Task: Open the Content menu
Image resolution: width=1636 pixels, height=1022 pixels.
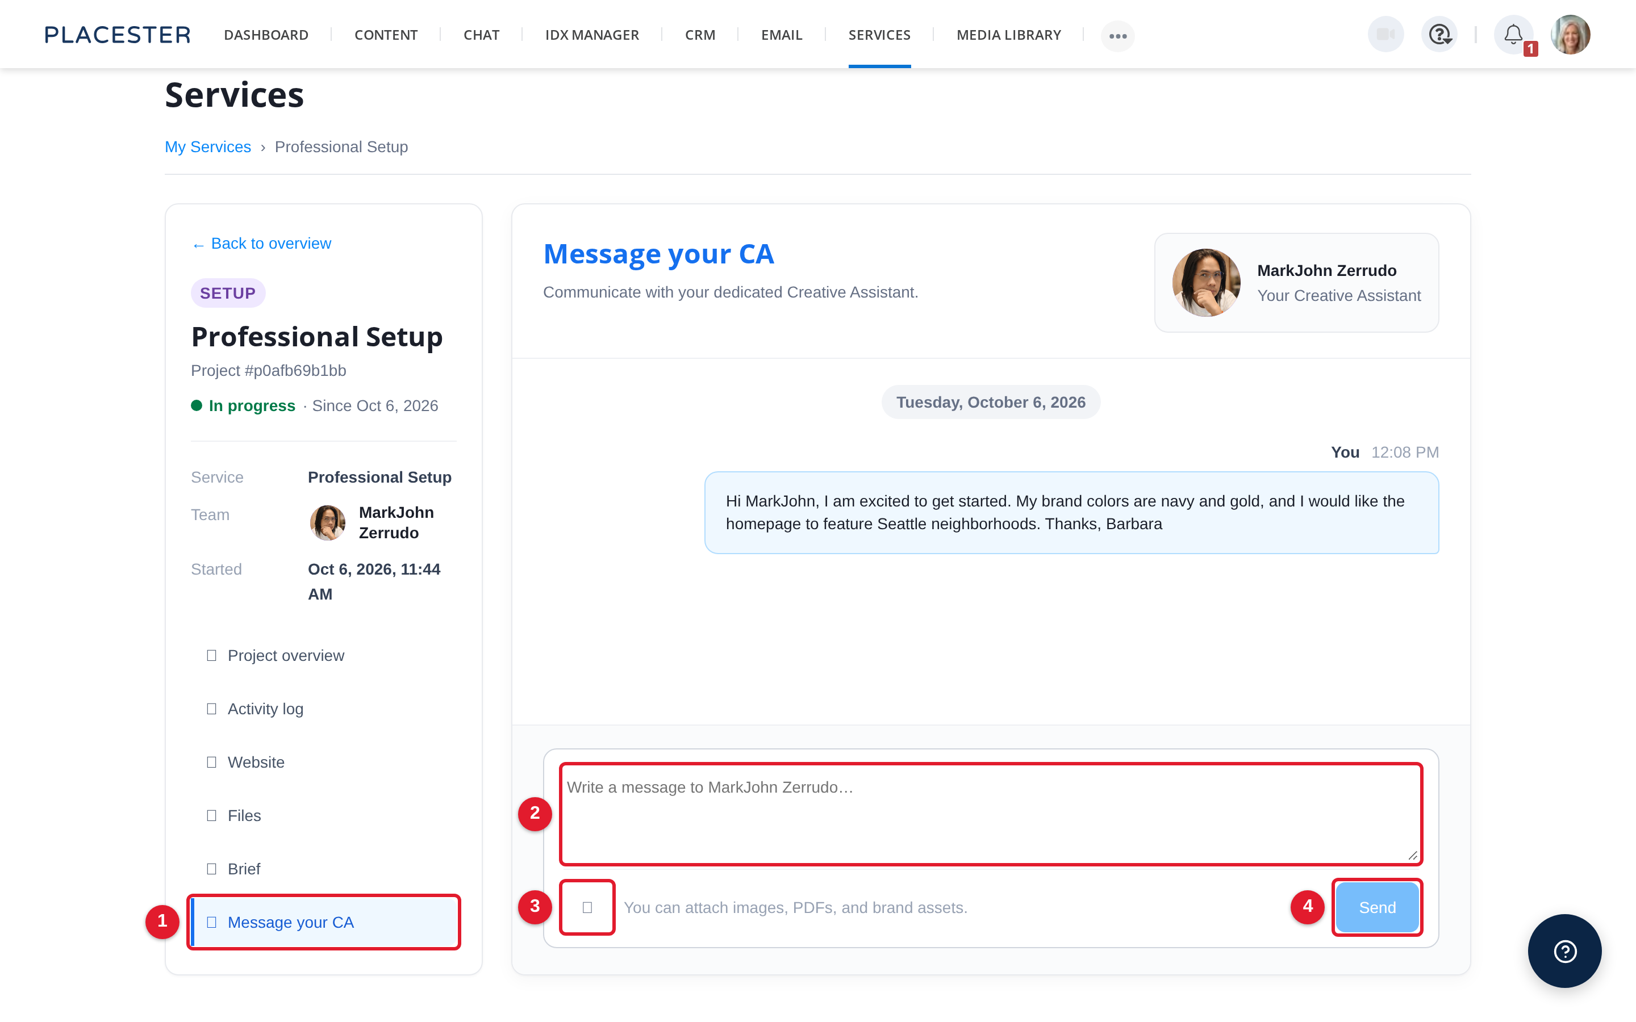Action: pyautogui.click(x=385, y=35)
